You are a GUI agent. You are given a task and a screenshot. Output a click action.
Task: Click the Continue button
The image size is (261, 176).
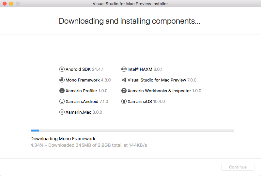tap(238, 167)
